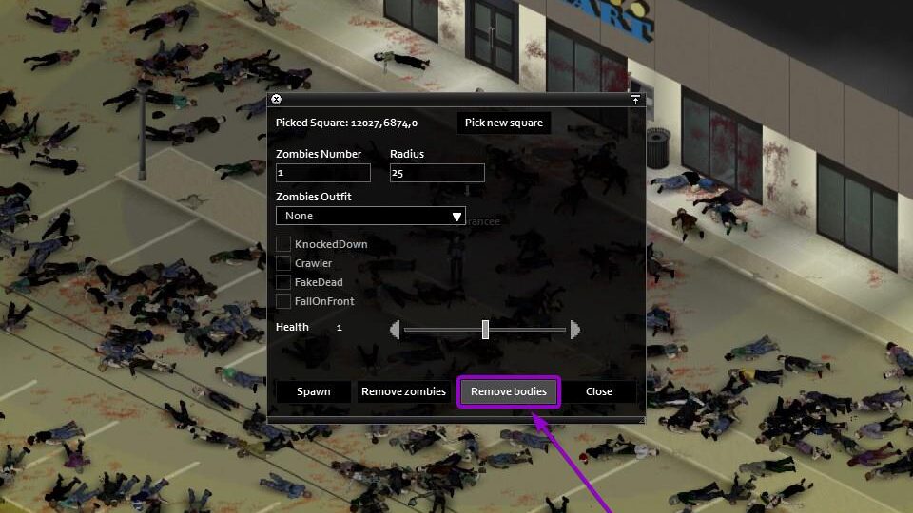Image resolution: width=913 pixels, height=513 pixels.
Task: Click the Spawn button
Action: pyautogui.click(x=313, y=391)
